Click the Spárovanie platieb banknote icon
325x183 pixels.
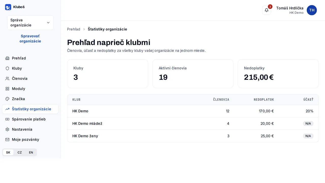7,119
